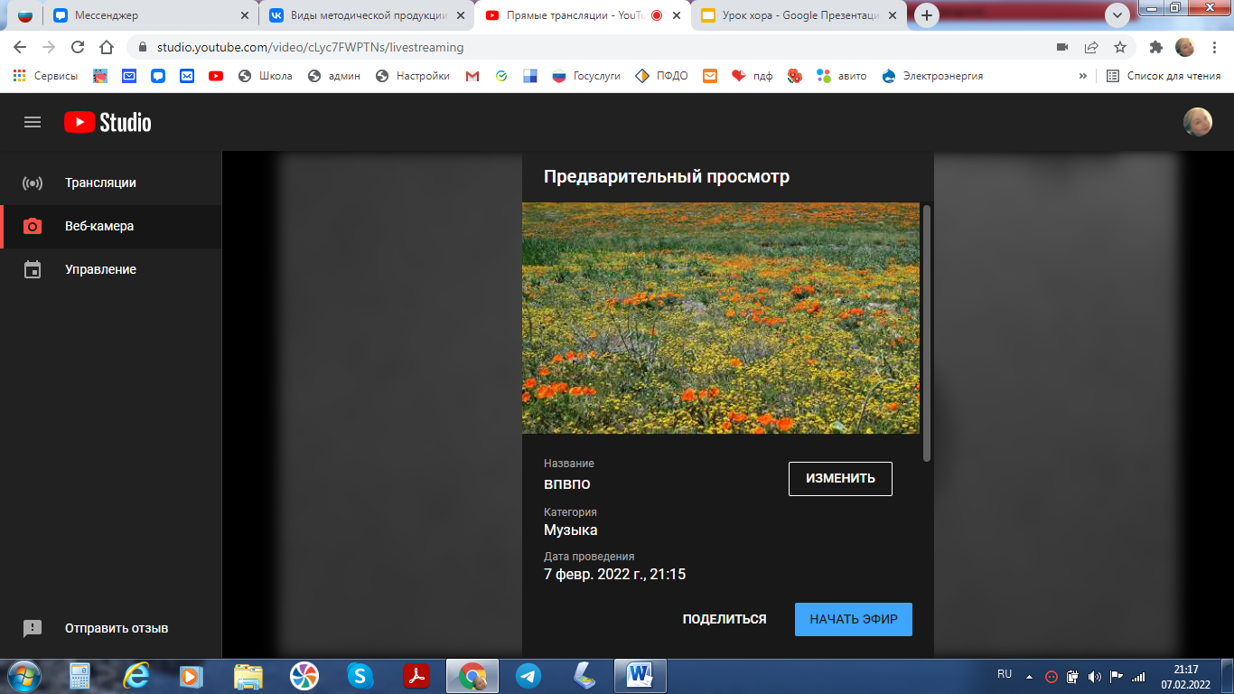Viewport: 1234px width, 694px height.
Task: Click Отправить отзыв feedback option
Action: coord(110,628)
